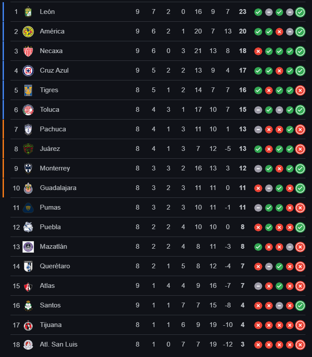Open Toluca's first gray draw indicator
The image size is (312, 357).
coord(258,110)
